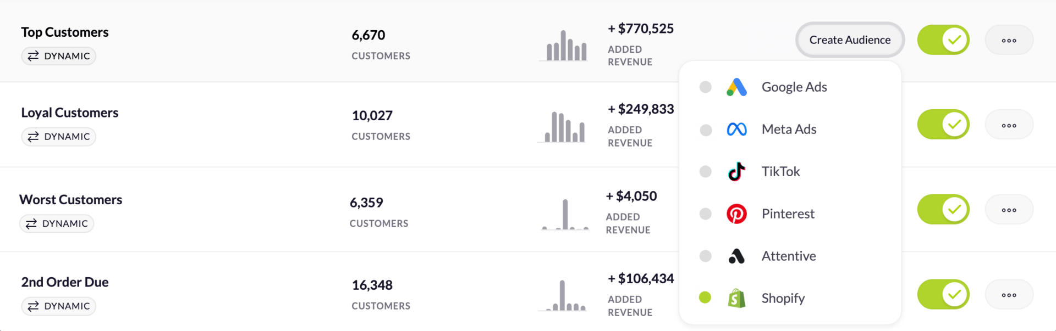Click the Shopify bag icon
The height and width of the screenshot is (331, 1056).
pyautogui.click(x=736, y=299)
